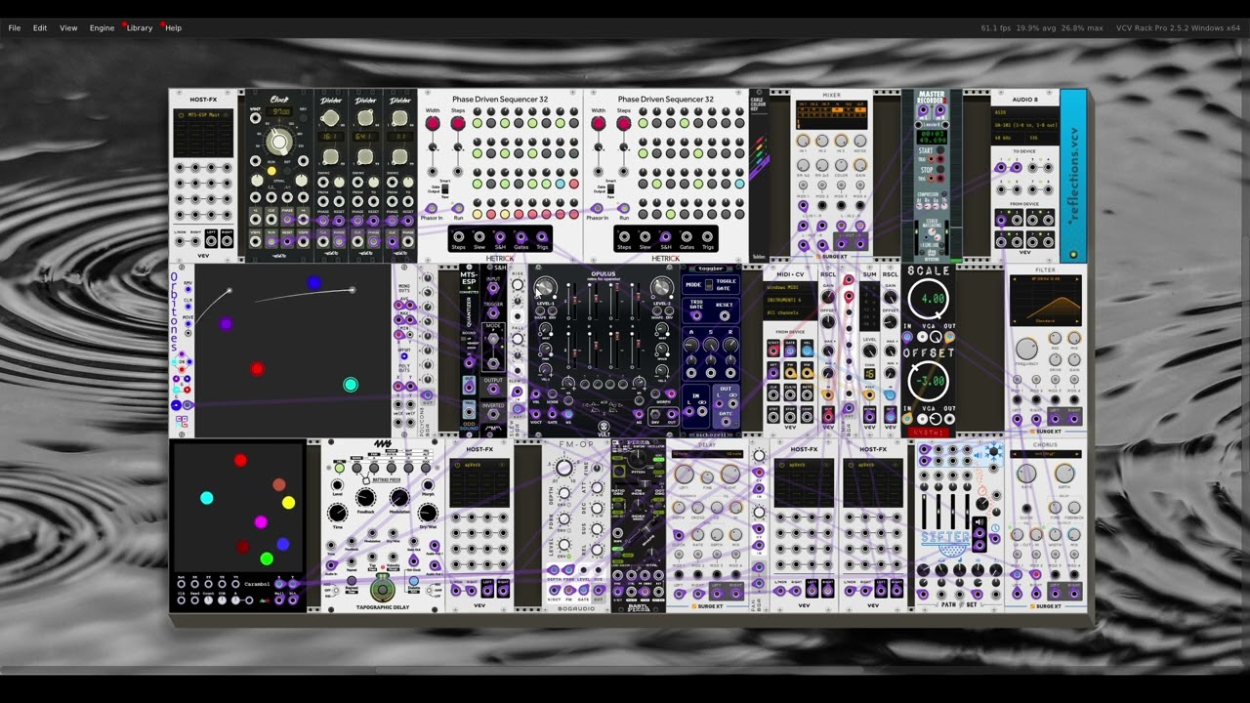Click the cyan orb in Orbitones display
Viewport: 1250px width, 703px height.
click(351, 385)
